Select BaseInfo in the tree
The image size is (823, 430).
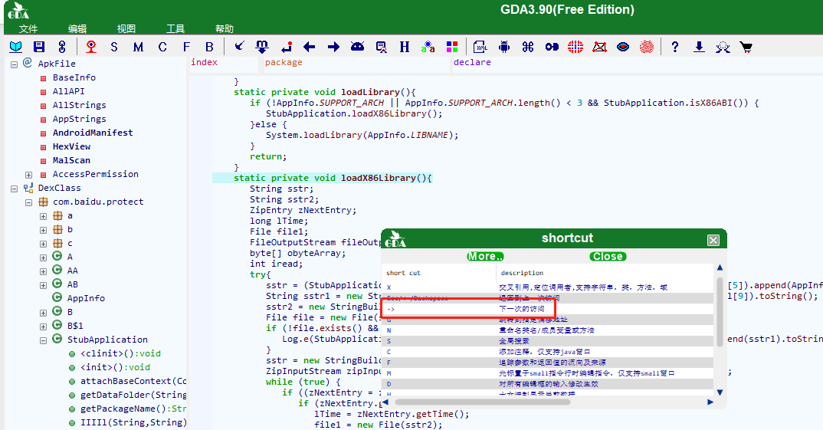click(x=74, y=77)
